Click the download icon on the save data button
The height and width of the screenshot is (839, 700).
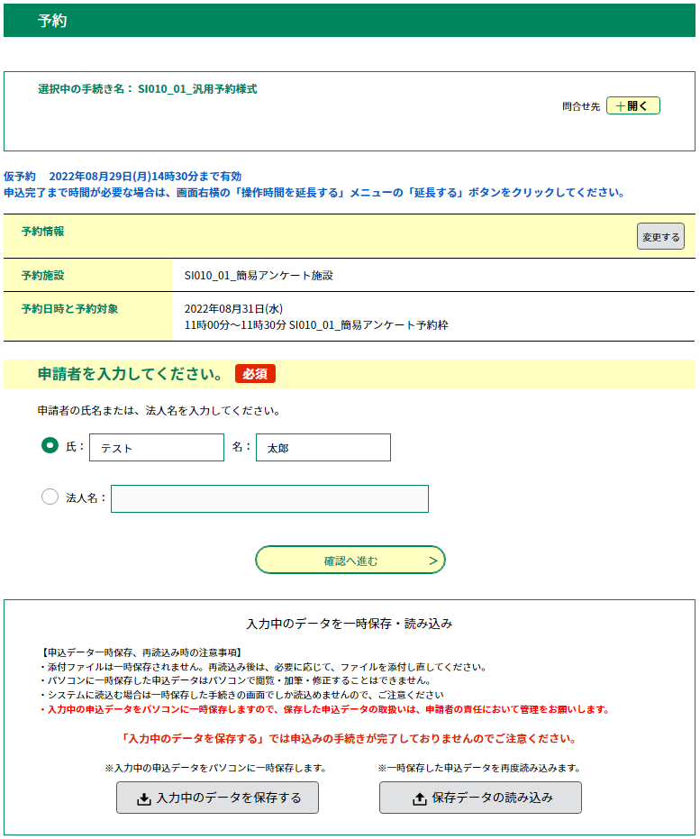(x=143, y=798)
